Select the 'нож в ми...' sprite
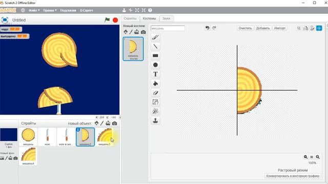Image resolution: width=328 pixels, height=184 pixels. pyautogui.click(x=66, y=136)
